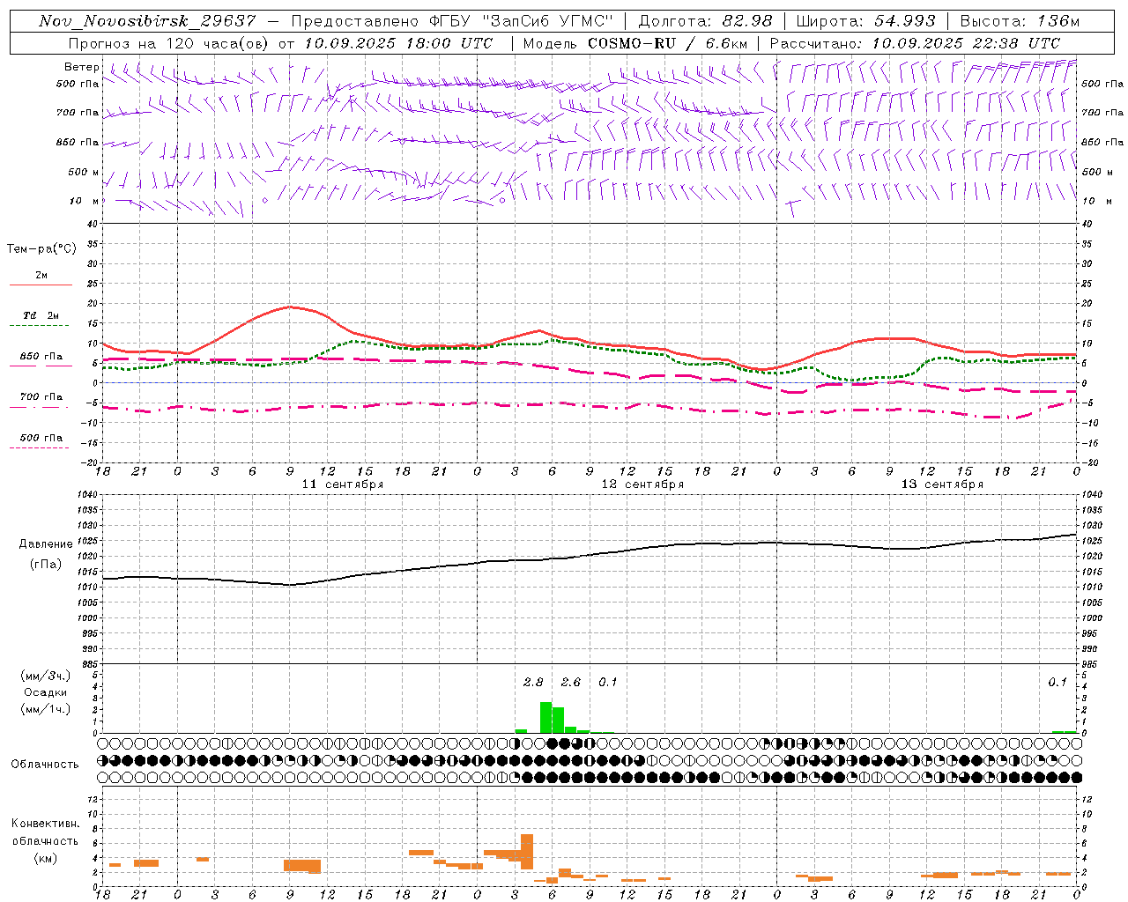Click the short-dash line under legend 500 гПа
1128x902 pixels.
[x=39, y=448]
